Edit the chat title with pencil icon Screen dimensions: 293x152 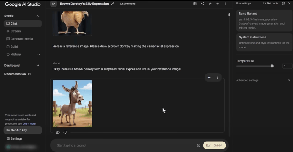tap(112, 4)
